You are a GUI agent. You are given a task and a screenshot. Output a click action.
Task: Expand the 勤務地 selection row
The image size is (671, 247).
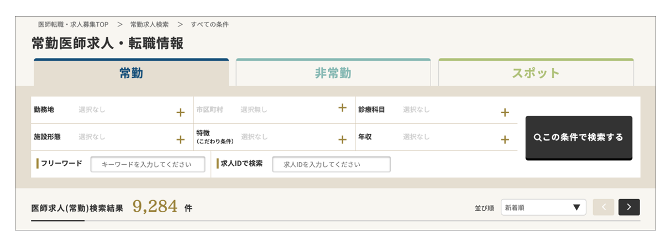point(111,110)
